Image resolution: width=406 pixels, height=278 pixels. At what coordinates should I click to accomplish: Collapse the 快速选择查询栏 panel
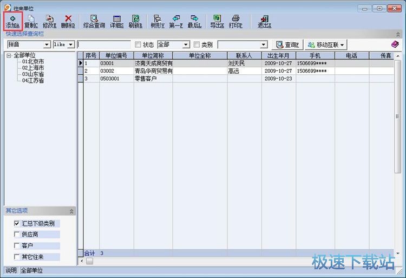398,34
